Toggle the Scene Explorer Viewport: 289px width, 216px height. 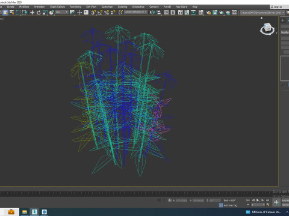point(166,13)
